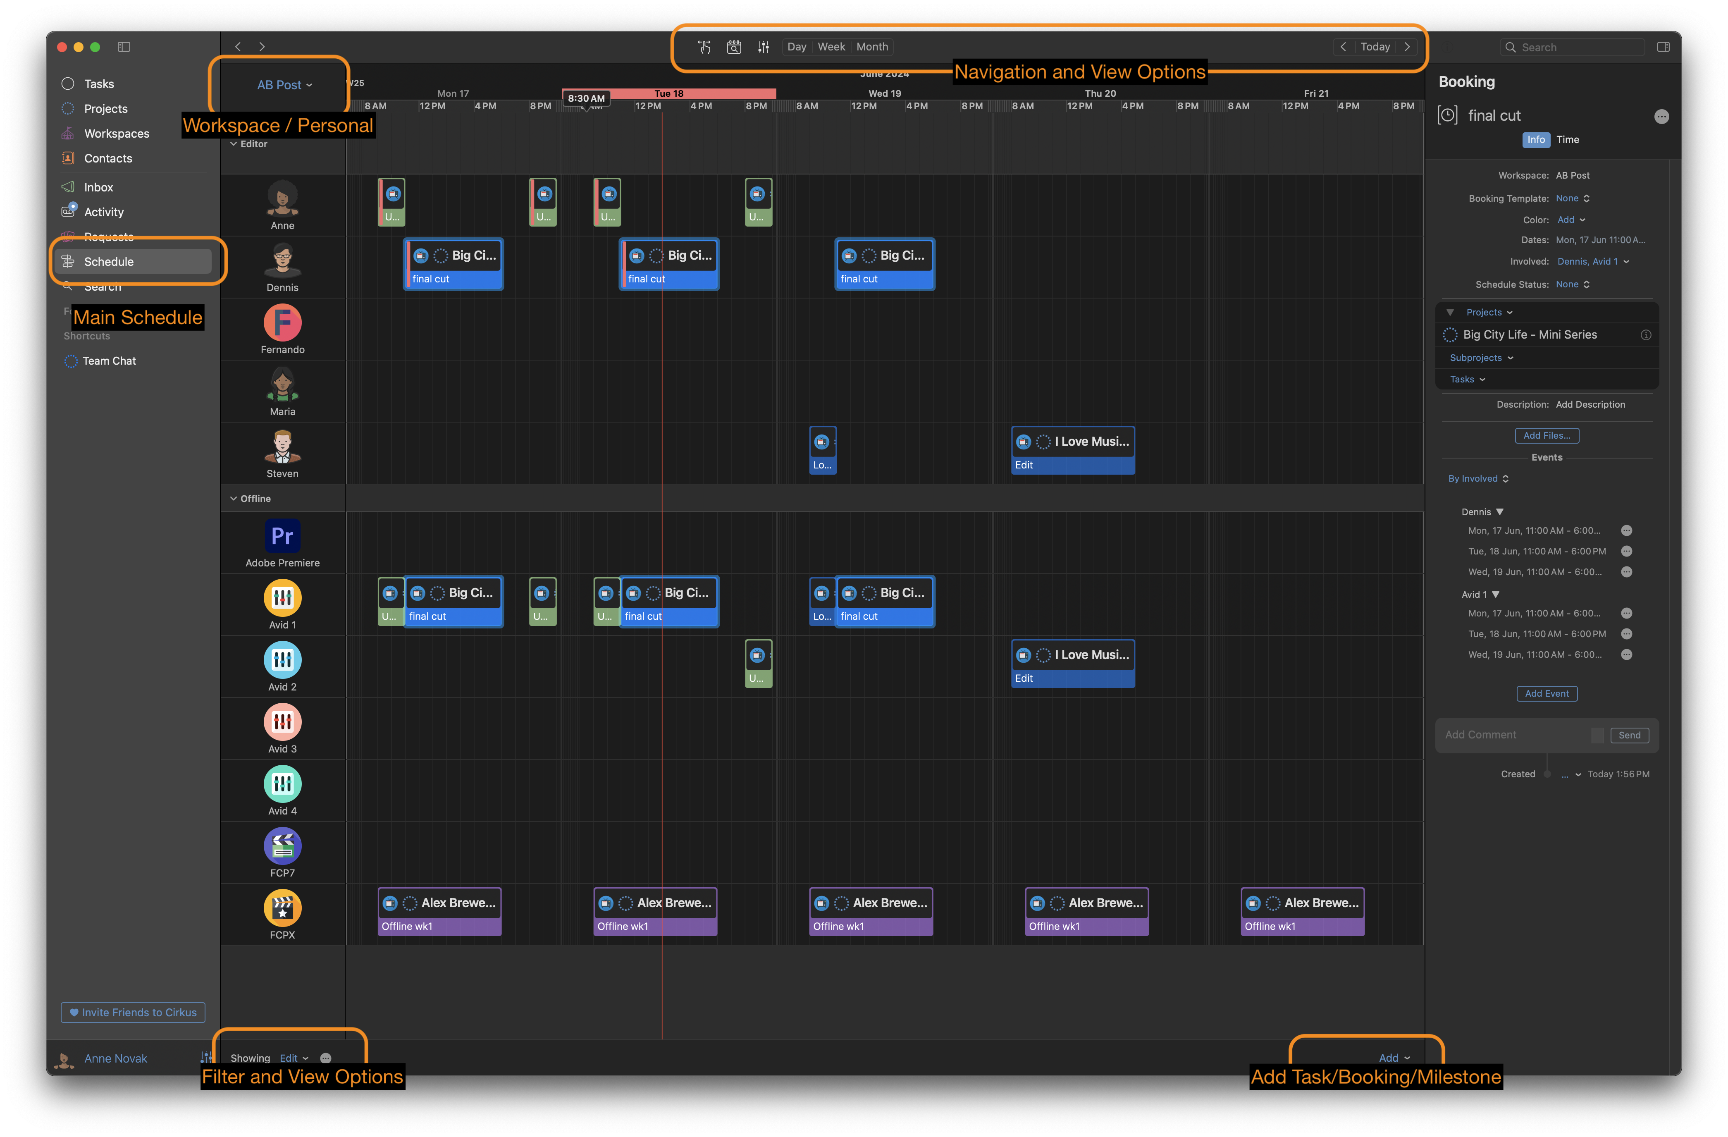
Task: Open the view settings sliders icon
Action: pos(763,47)
